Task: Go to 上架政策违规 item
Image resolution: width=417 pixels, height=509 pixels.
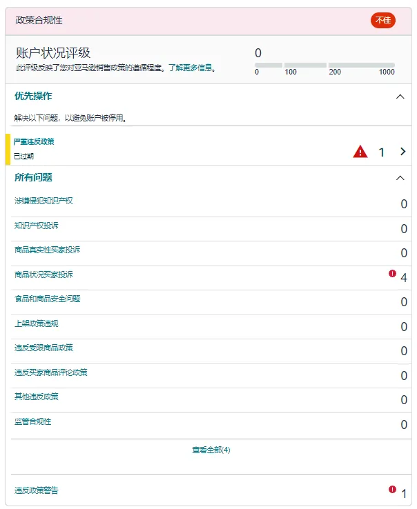Action: (x=37, y=323)
